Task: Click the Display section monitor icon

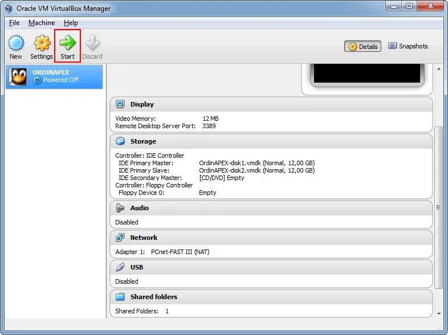Action: click(x=120, y=104)
